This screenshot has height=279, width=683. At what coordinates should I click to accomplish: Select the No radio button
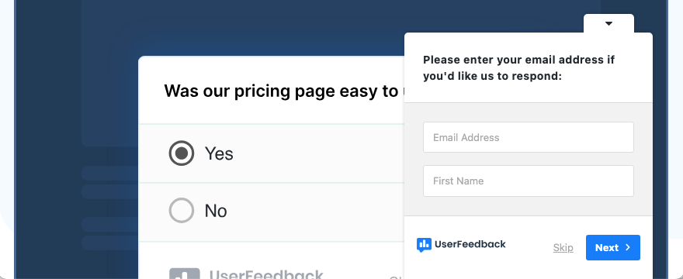(182, 211)
